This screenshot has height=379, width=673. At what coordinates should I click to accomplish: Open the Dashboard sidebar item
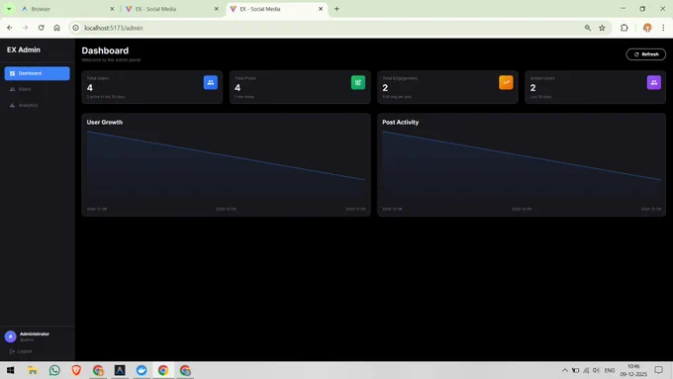click(x=37, y=73)
